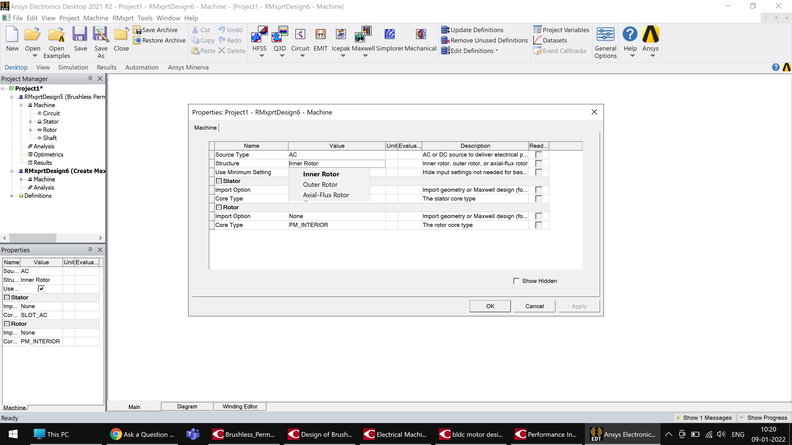The height and width of the screenshot is (445, 792).
Task: Insert a Maxwell design
Action: tap(363, 39)
